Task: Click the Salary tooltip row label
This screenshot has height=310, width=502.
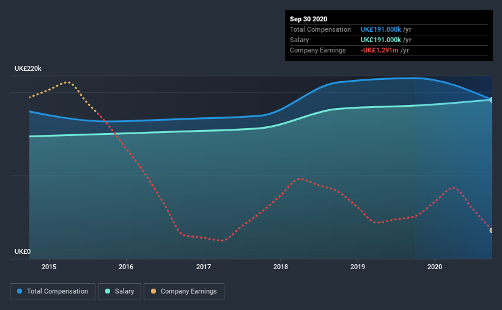Action: pos(300,40)
